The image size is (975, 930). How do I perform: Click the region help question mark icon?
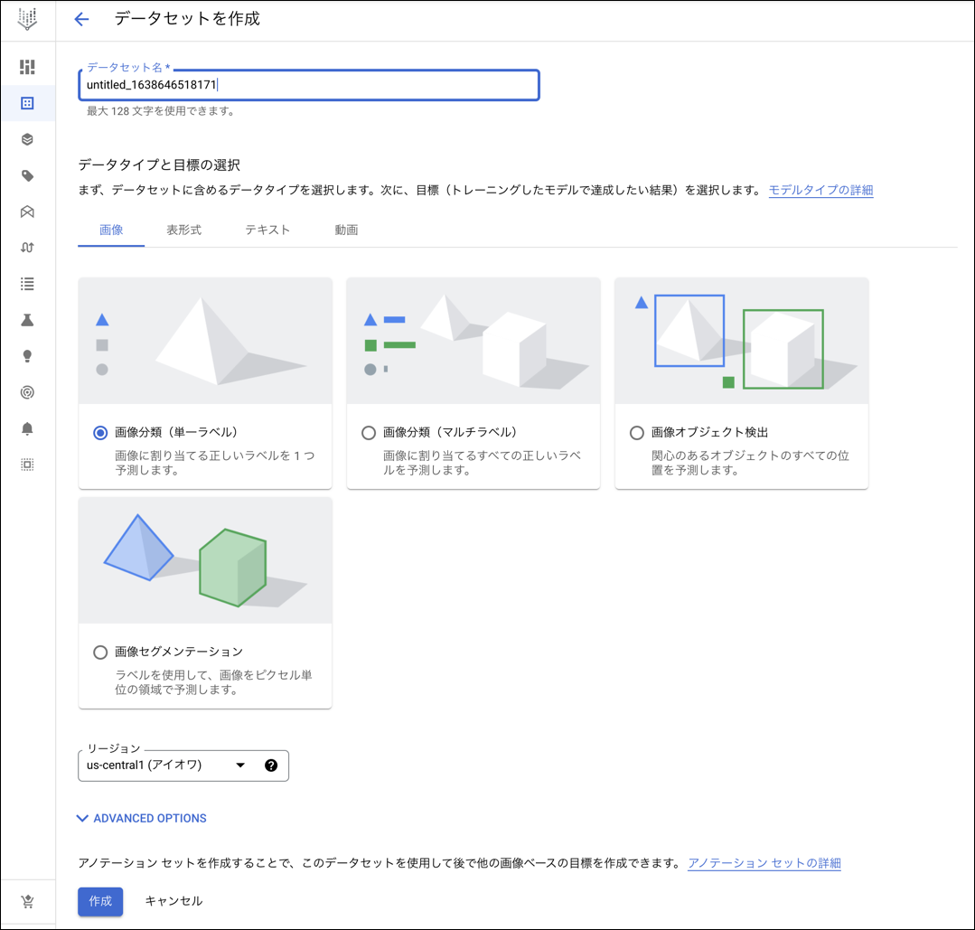[271, 766]
